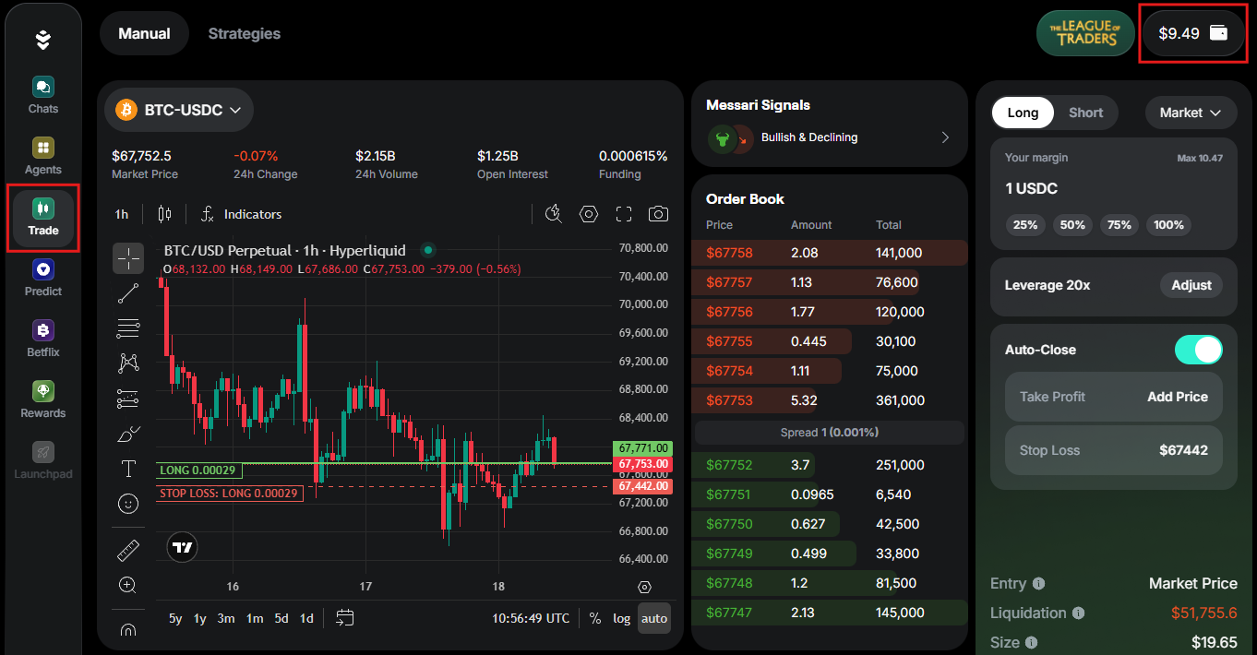Select the Trend Line drawing tool
The image size is (1257, 655).
pos(128,293)
